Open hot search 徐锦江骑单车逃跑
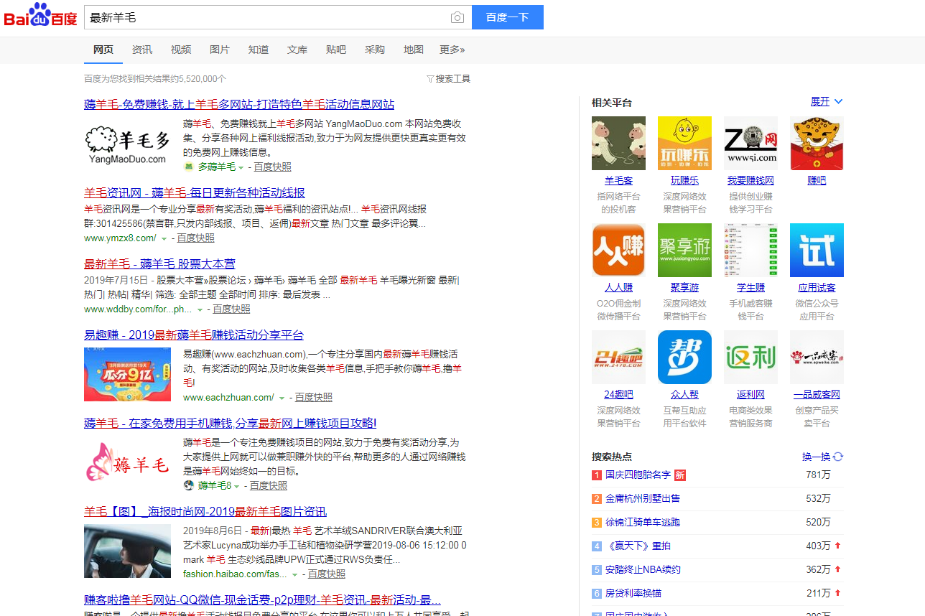The height and width of the screenshot is (616, 925). coord(643,523)
